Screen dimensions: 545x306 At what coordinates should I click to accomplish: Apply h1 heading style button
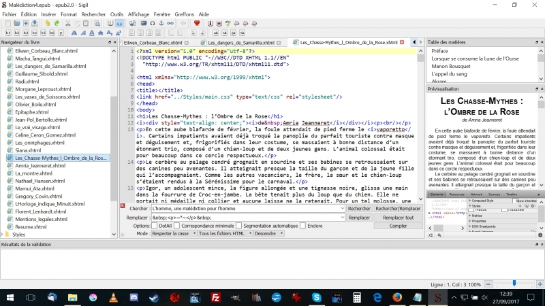[8, 32]
